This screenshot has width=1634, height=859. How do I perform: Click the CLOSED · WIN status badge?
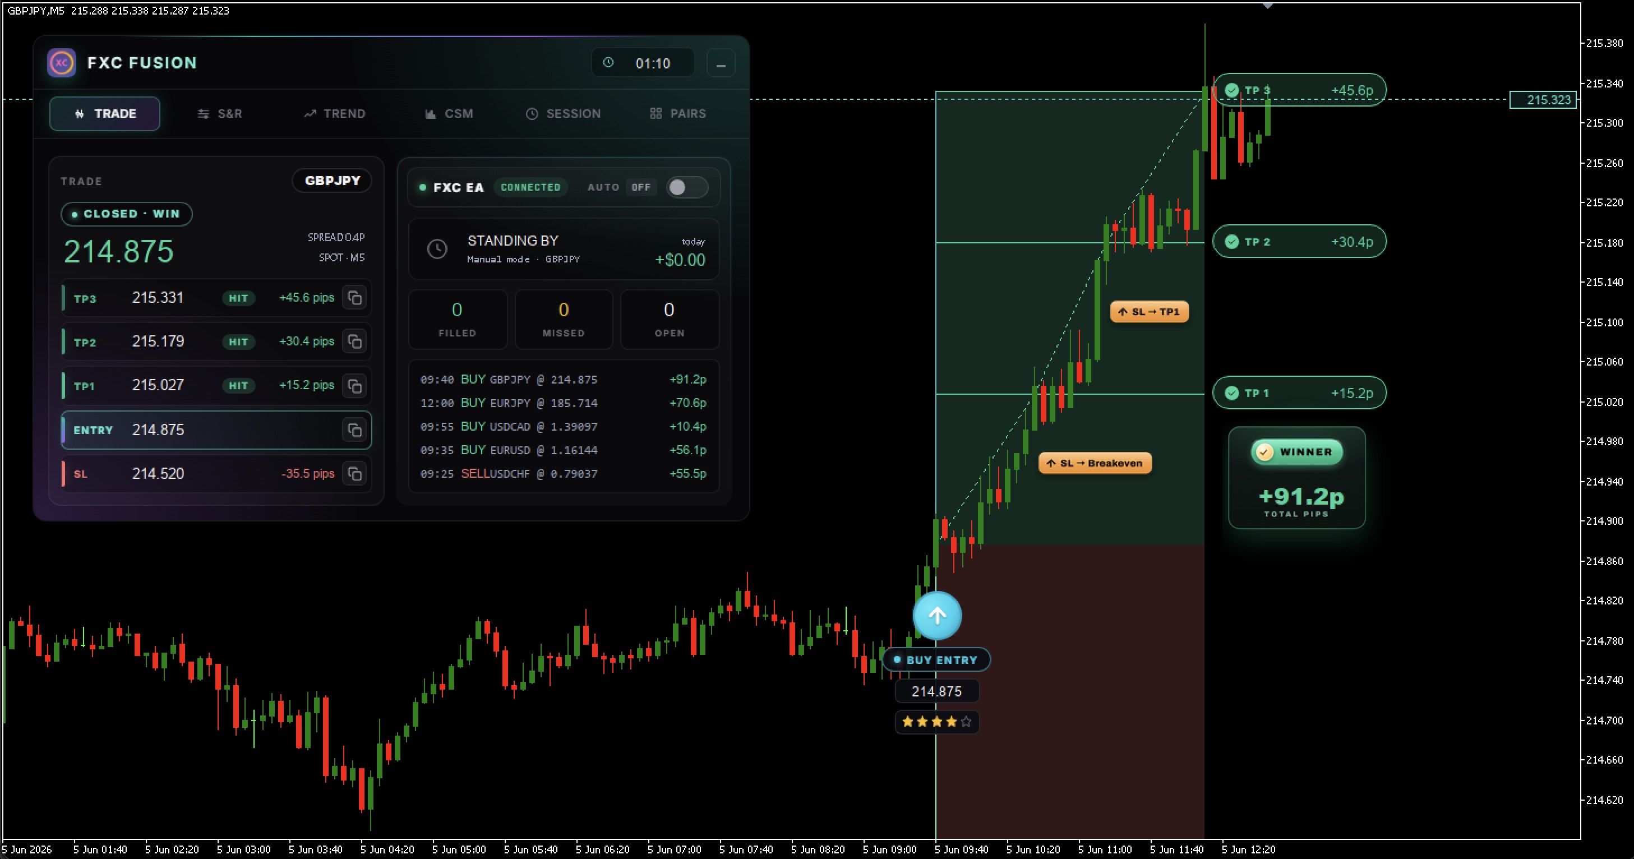coord(126,214)
